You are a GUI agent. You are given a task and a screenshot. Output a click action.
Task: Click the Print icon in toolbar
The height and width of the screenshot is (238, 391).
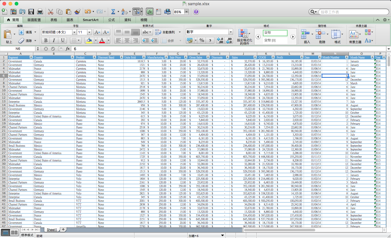pos(40,12)
